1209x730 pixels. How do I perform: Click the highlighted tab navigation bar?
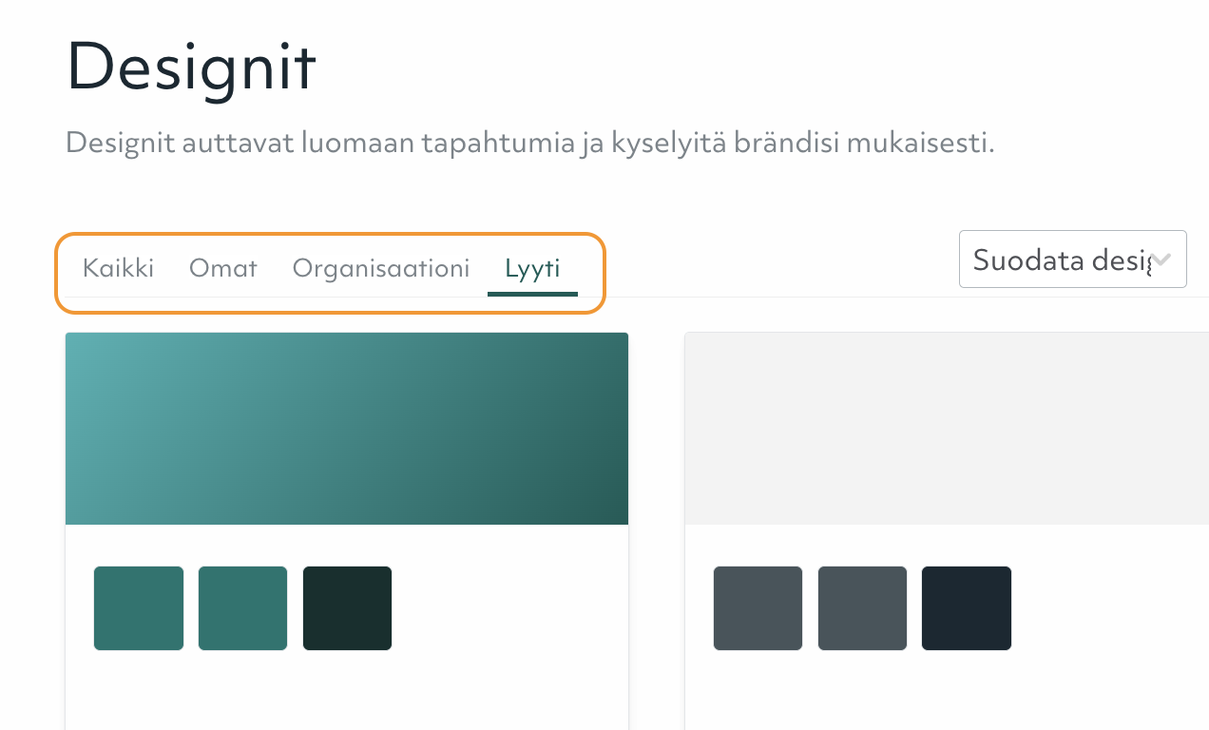(x=331, y=273)
